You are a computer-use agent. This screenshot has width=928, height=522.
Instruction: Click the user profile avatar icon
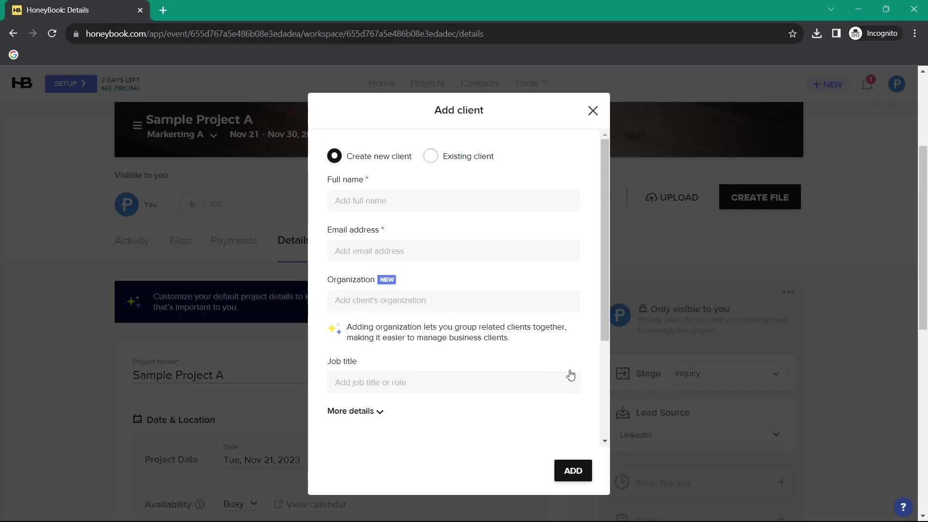coord(898,84)
